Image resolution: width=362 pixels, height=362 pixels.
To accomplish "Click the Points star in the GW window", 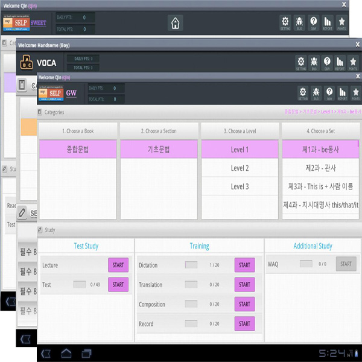I will point(355,92).
